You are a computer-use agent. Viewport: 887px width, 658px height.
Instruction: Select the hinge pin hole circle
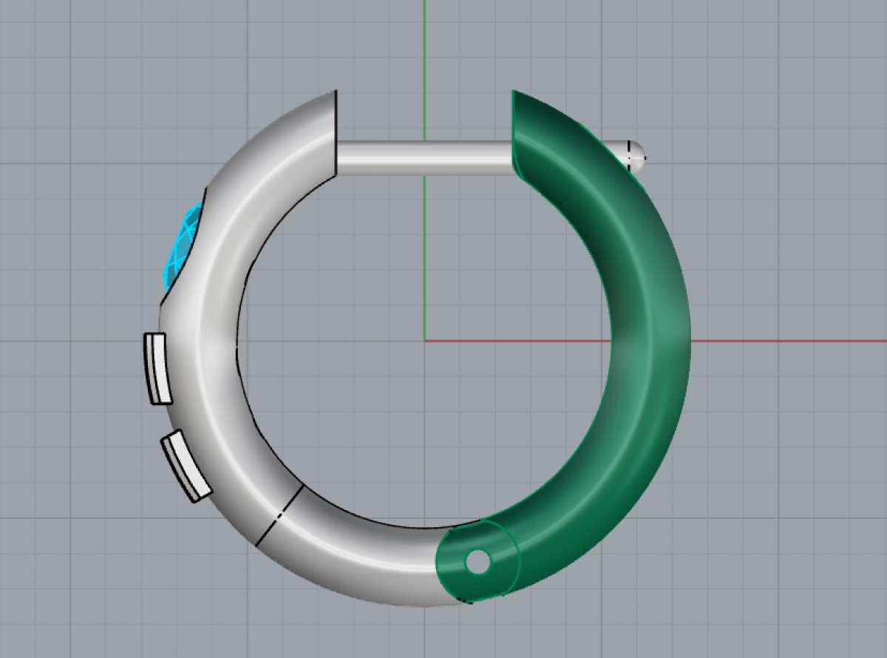(478, 562)
